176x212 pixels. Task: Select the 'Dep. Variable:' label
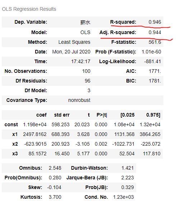[x=31, y=22]
